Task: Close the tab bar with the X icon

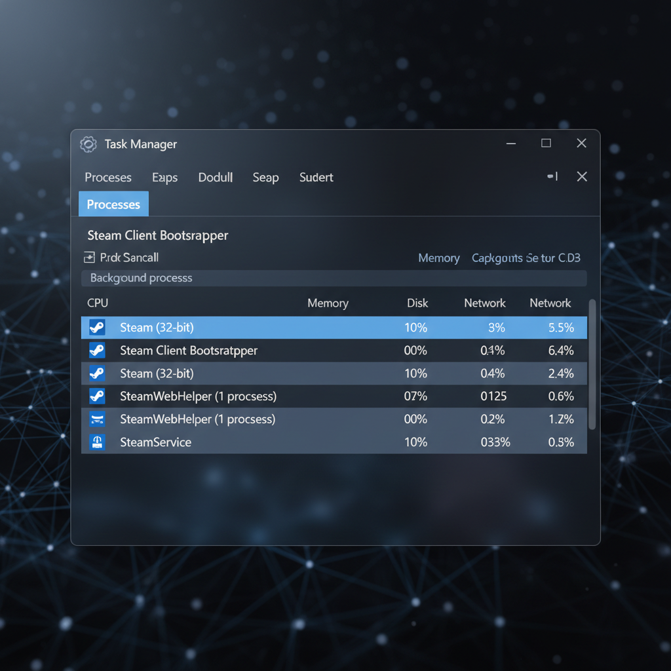Action: pos(582,176)
